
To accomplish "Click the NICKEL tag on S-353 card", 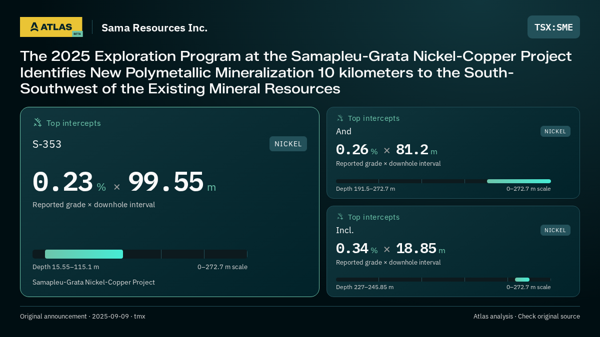I will 288,144.
